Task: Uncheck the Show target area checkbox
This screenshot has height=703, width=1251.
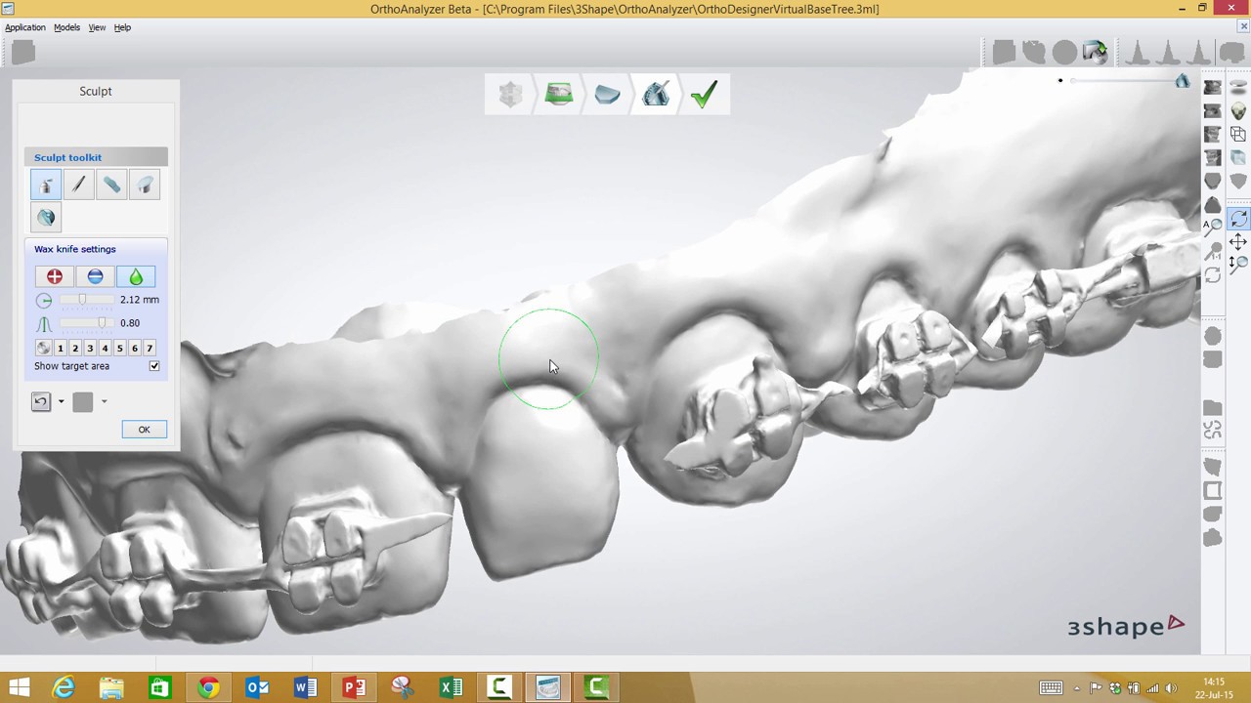Action: 154,366
